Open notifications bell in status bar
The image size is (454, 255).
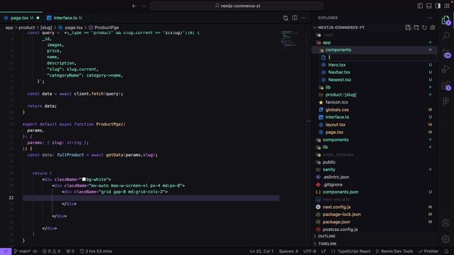tap(446, 251)
